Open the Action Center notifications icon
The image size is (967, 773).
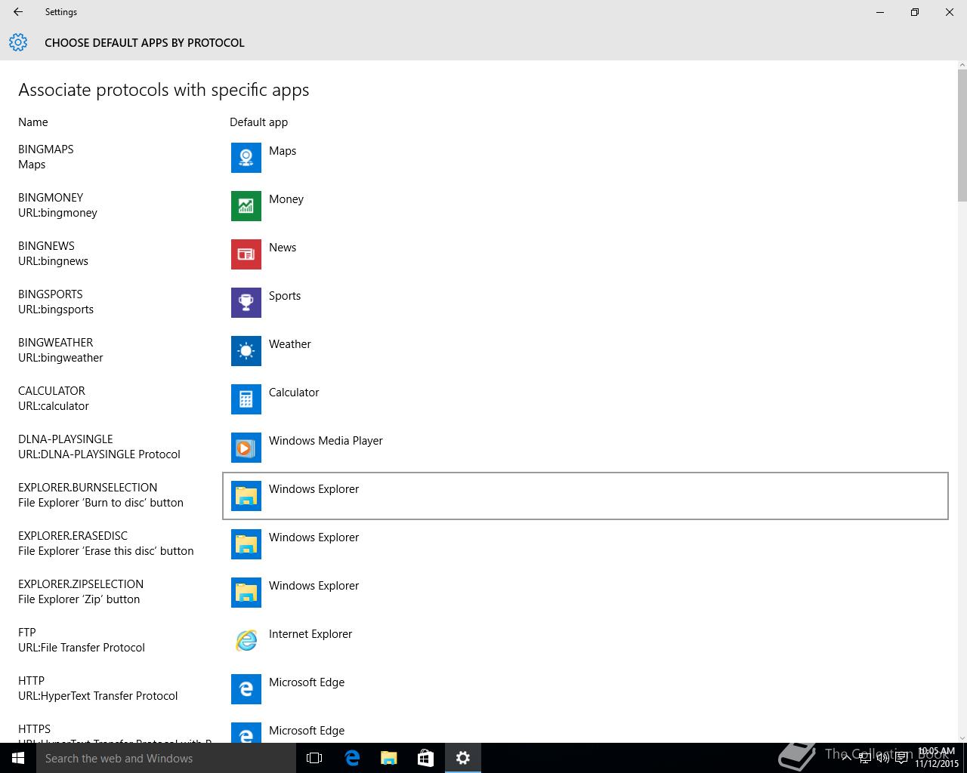pyautogui.click(x=901, y=759)
